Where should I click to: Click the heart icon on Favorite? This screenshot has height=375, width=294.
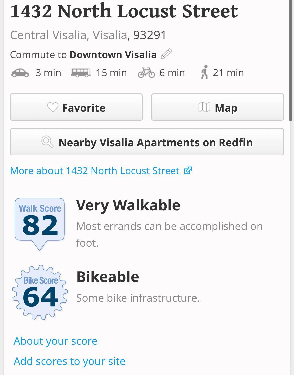click(x=53, y=107)
